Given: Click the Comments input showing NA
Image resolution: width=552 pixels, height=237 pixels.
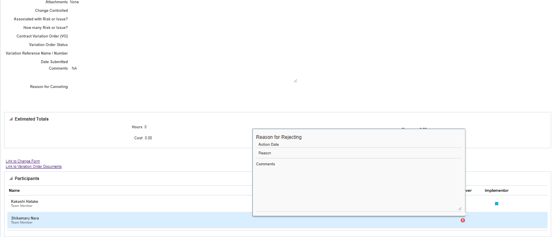Looking at the screenshot, I should click(74, 68).
